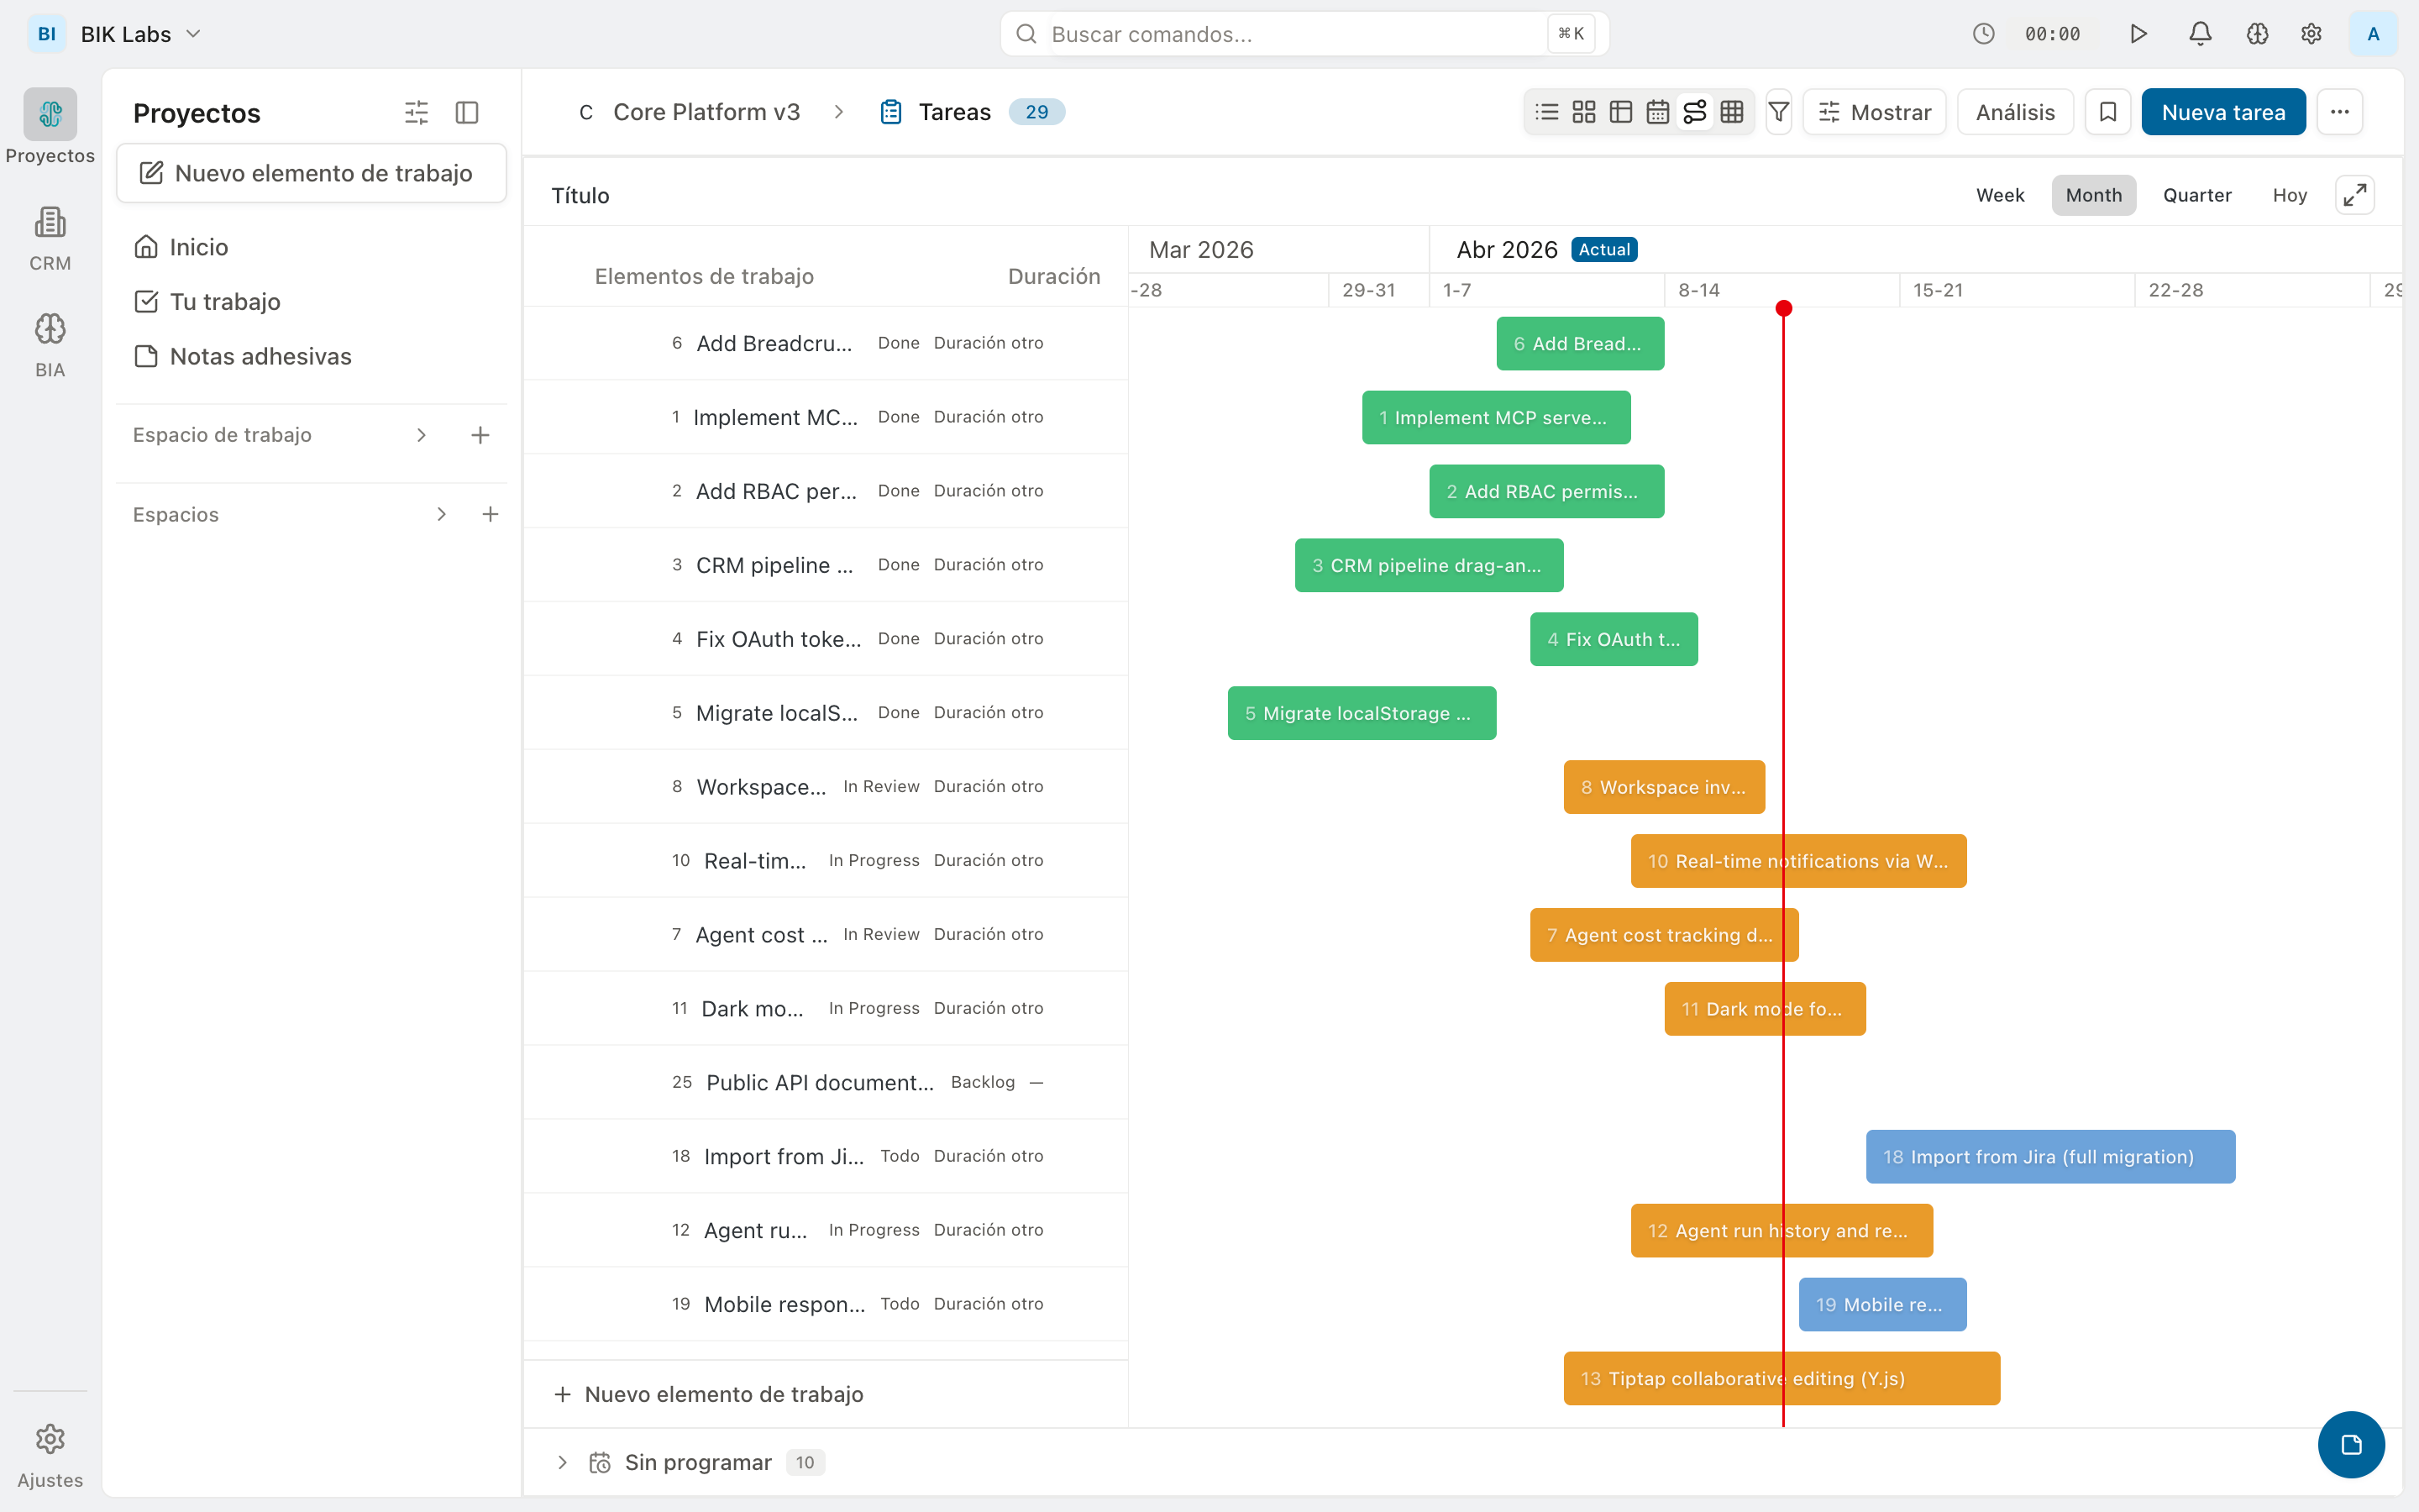Open task row 'Fix OAuth toke...'

826,639
